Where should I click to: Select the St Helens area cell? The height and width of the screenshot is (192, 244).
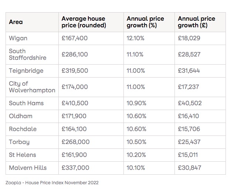23,155
